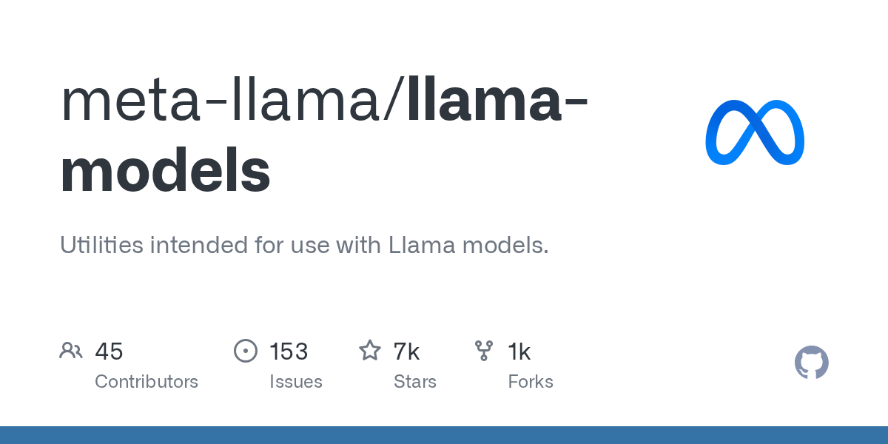Screen dimensions: 888x444
Task: Select the repository description text
Action: (x=304, y=245)
